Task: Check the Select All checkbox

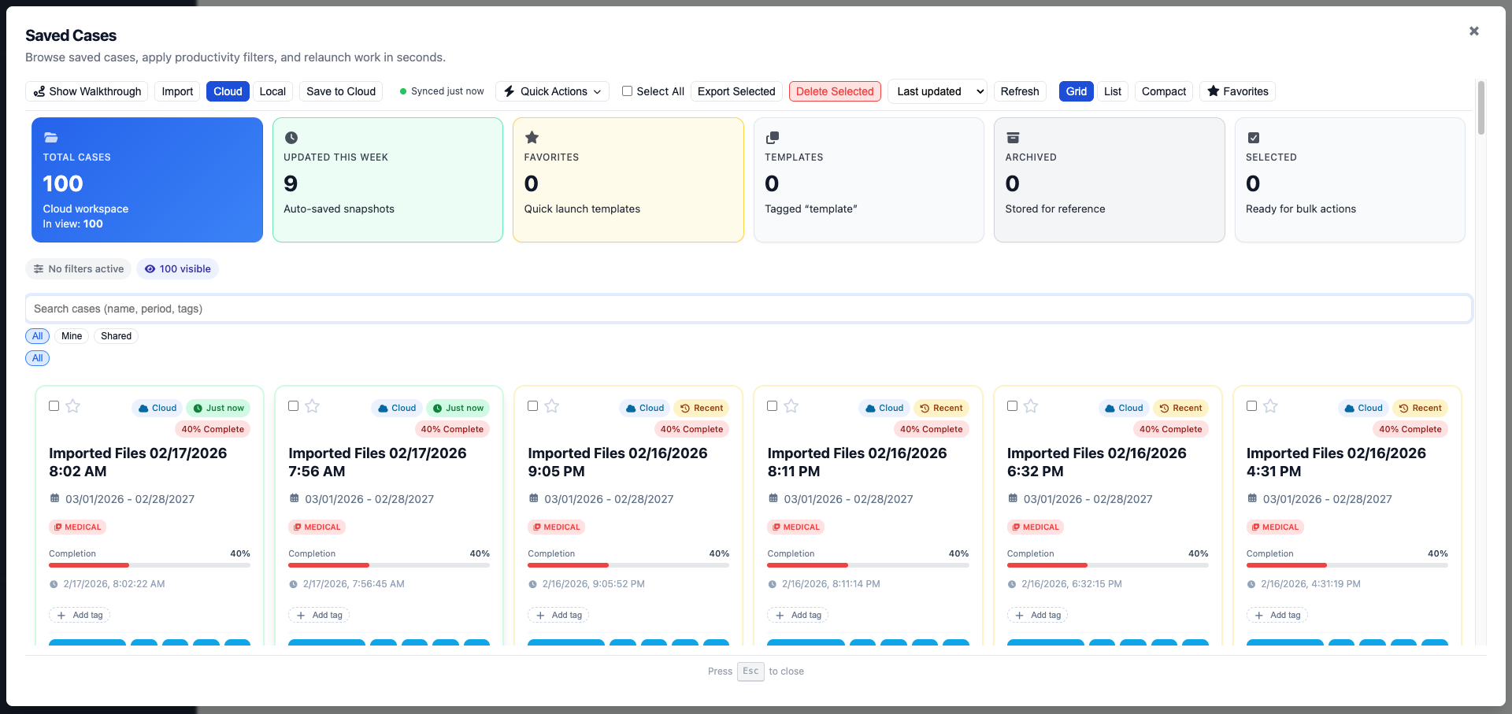Action: (628, 91)
